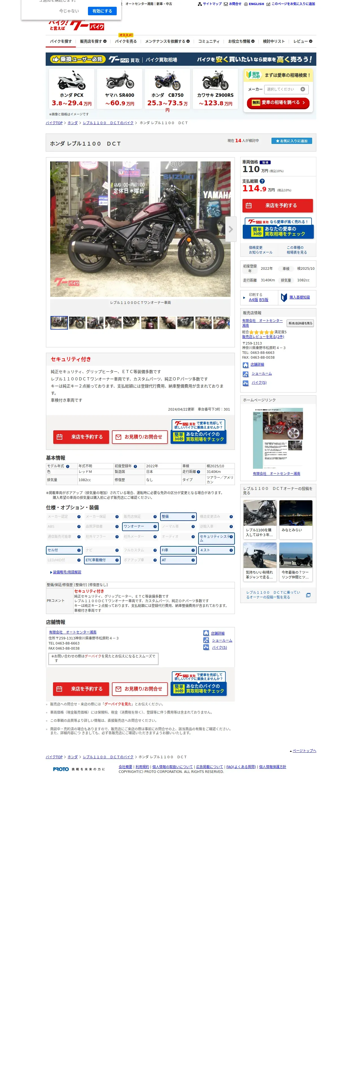Click the GooBike logo in header

pos(76,25)
